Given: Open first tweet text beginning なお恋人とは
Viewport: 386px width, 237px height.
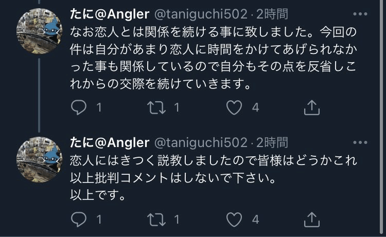Looking at the screenshot, I should [x=214, y=58].
